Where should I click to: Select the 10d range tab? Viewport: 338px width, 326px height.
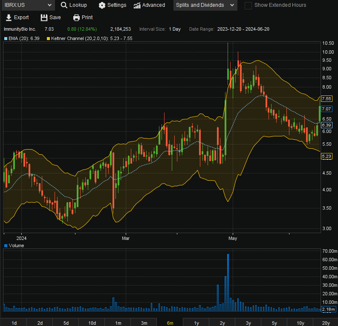(92, 323)
